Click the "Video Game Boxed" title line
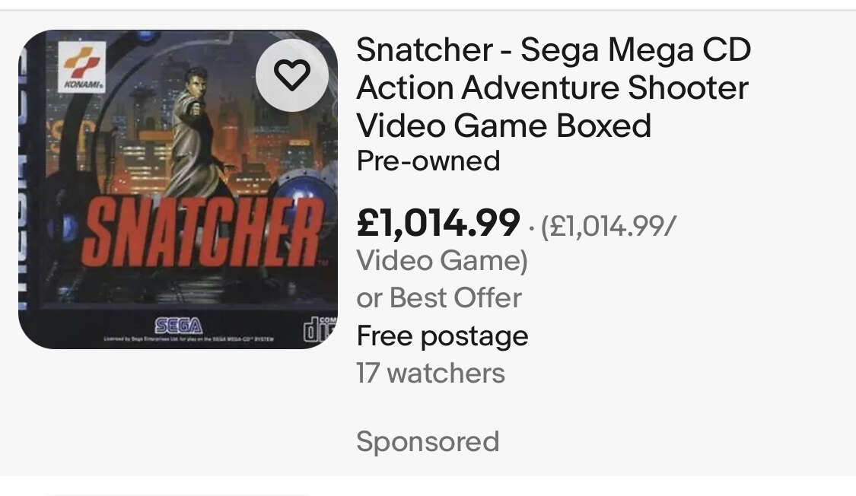This screenshot has width=856, height=496. tap(504, 126)
